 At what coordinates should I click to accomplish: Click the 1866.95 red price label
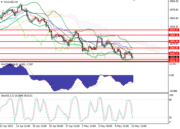click(x=174, y=48)
